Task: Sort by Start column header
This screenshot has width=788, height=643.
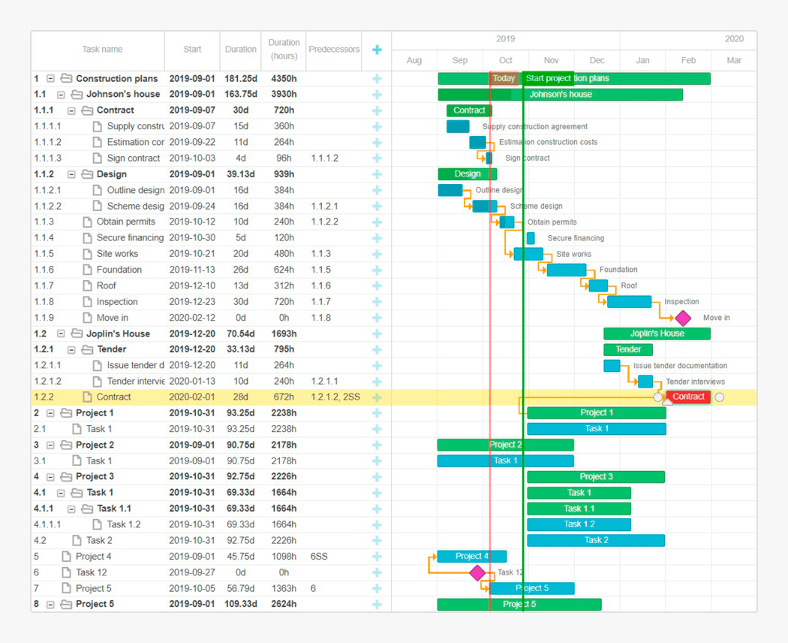Action: tap(192, 50)
